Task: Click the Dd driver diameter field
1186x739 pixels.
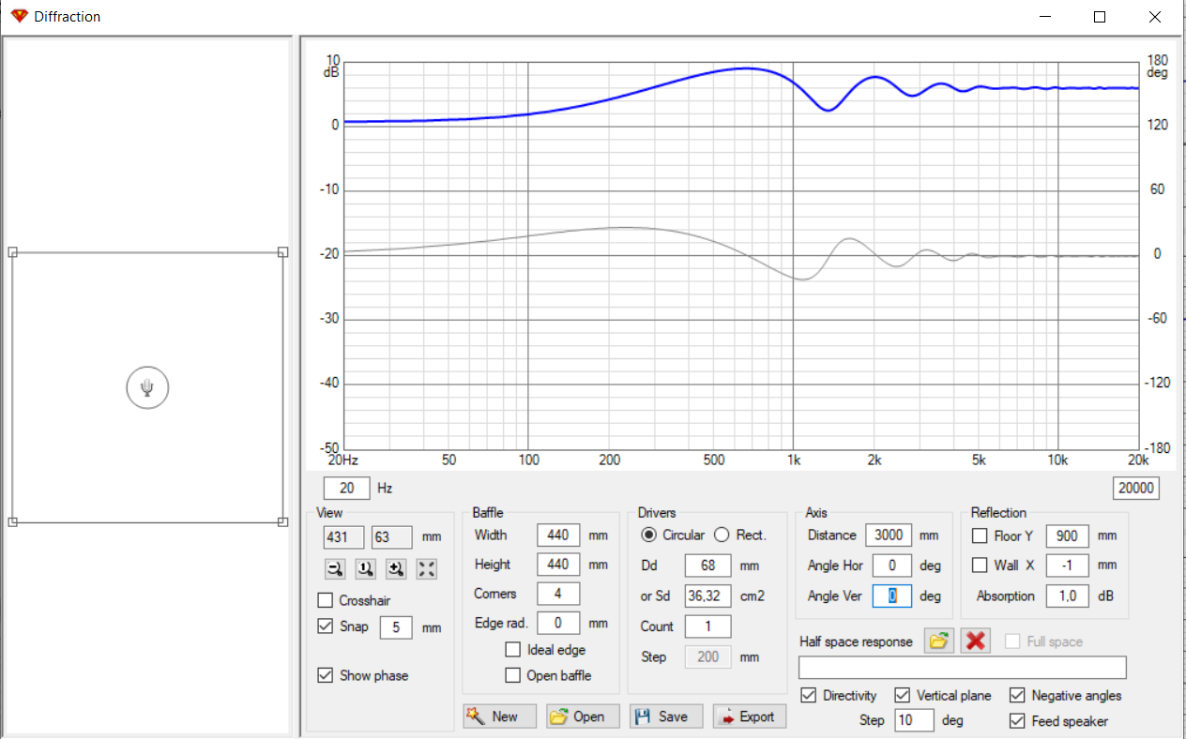Action: coord(707,566)
